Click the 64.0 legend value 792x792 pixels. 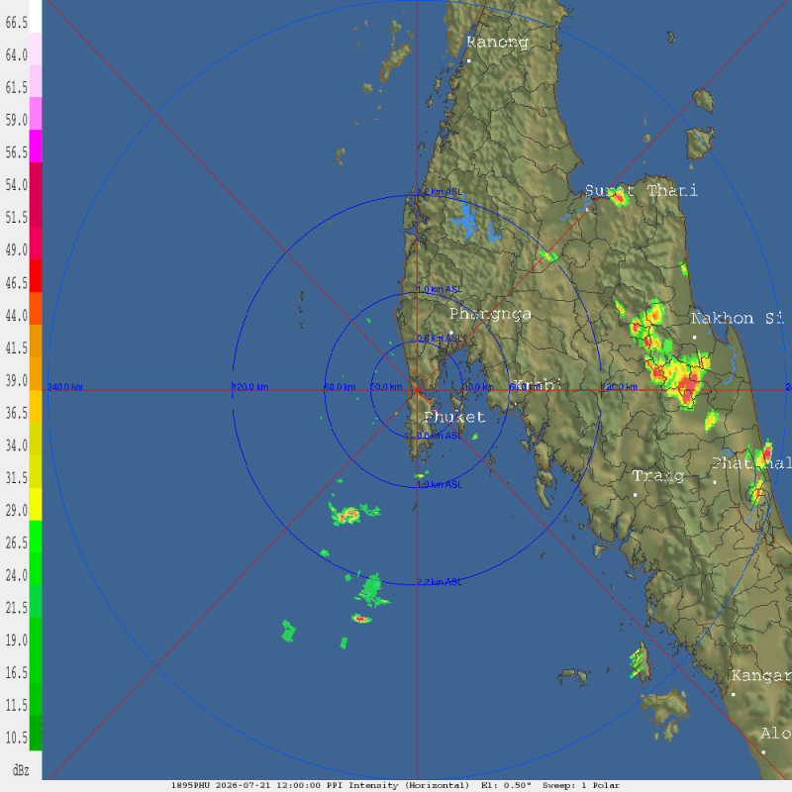click(x=16, y=55)
